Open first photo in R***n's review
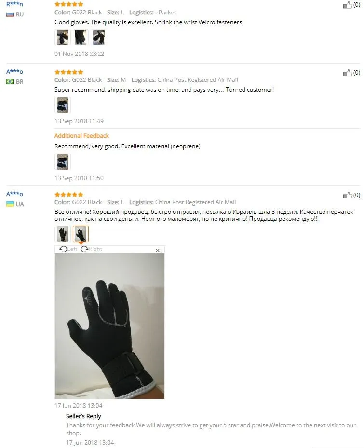The width and height of the screenshot is (364, 448). pyautogui.click(x=62, y=38)
